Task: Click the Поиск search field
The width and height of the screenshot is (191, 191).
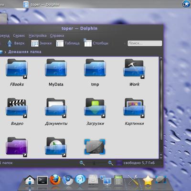Action: pyautogui.click(x=145, y=43)
